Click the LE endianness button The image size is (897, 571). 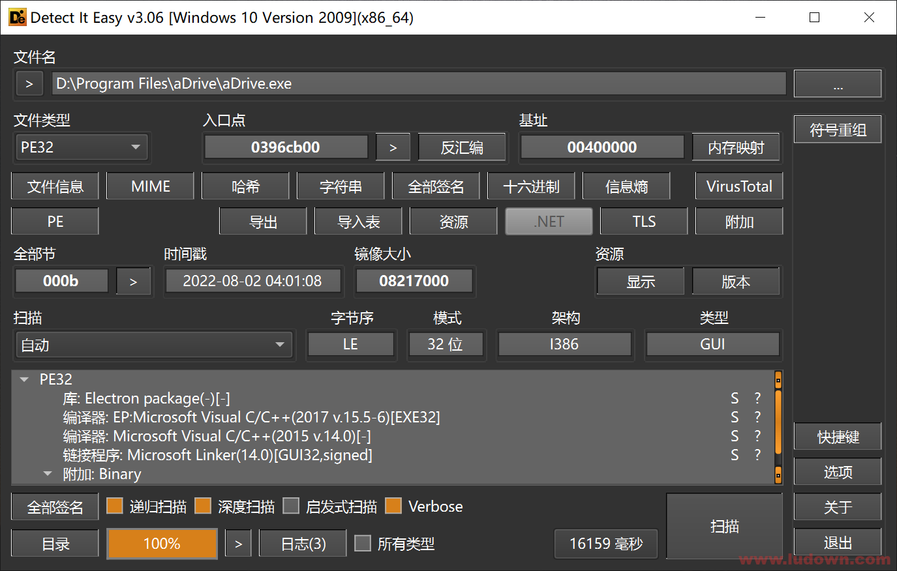click(351, 344)
